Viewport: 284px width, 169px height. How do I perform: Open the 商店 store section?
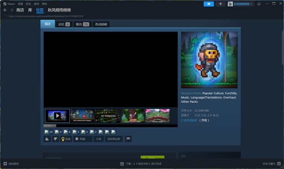coord(20,10)
